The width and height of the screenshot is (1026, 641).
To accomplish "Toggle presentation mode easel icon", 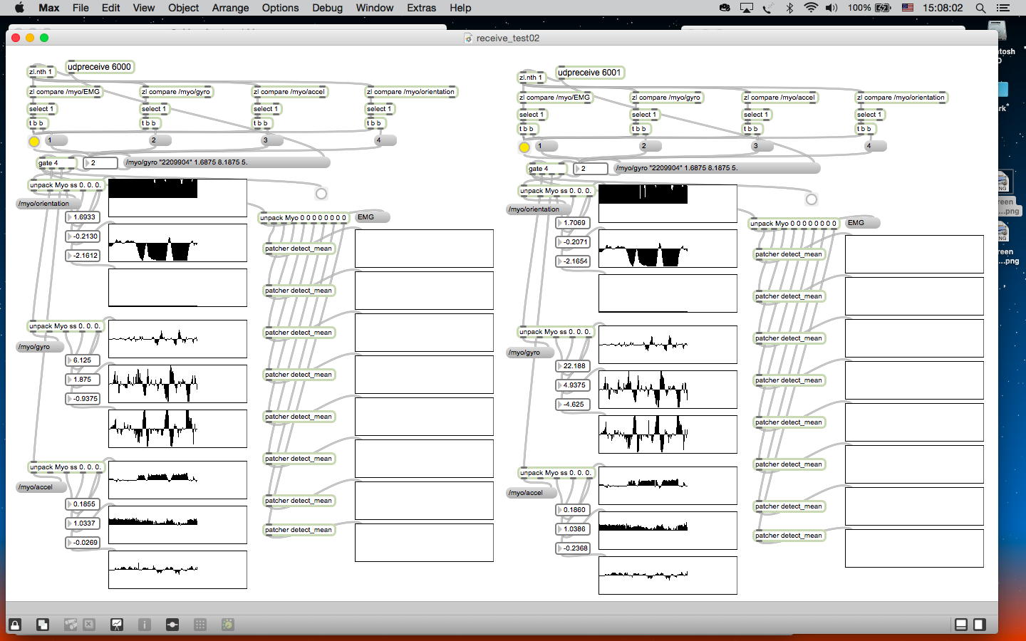I will click(117, 625).
